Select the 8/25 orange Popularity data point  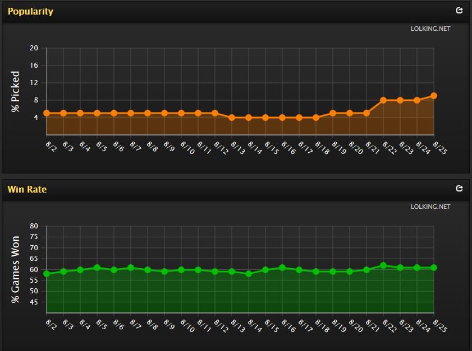point(434,96)
